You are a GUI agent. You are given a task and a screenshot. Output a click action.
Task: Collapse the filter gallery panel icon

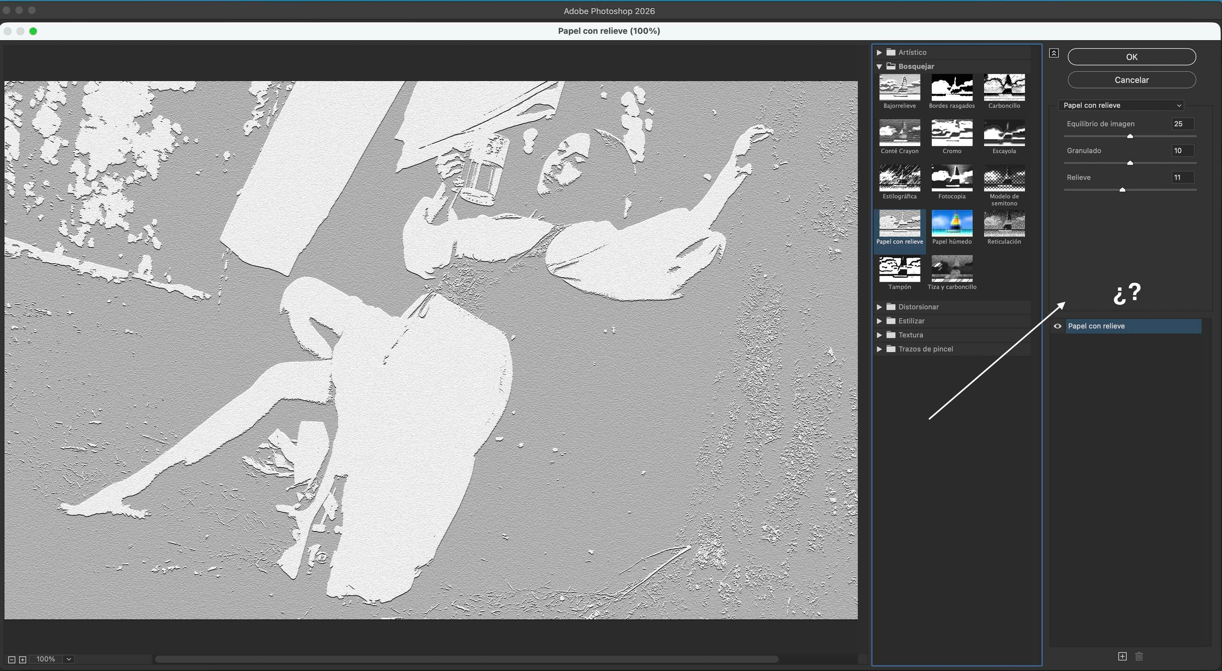point(1054,53)
